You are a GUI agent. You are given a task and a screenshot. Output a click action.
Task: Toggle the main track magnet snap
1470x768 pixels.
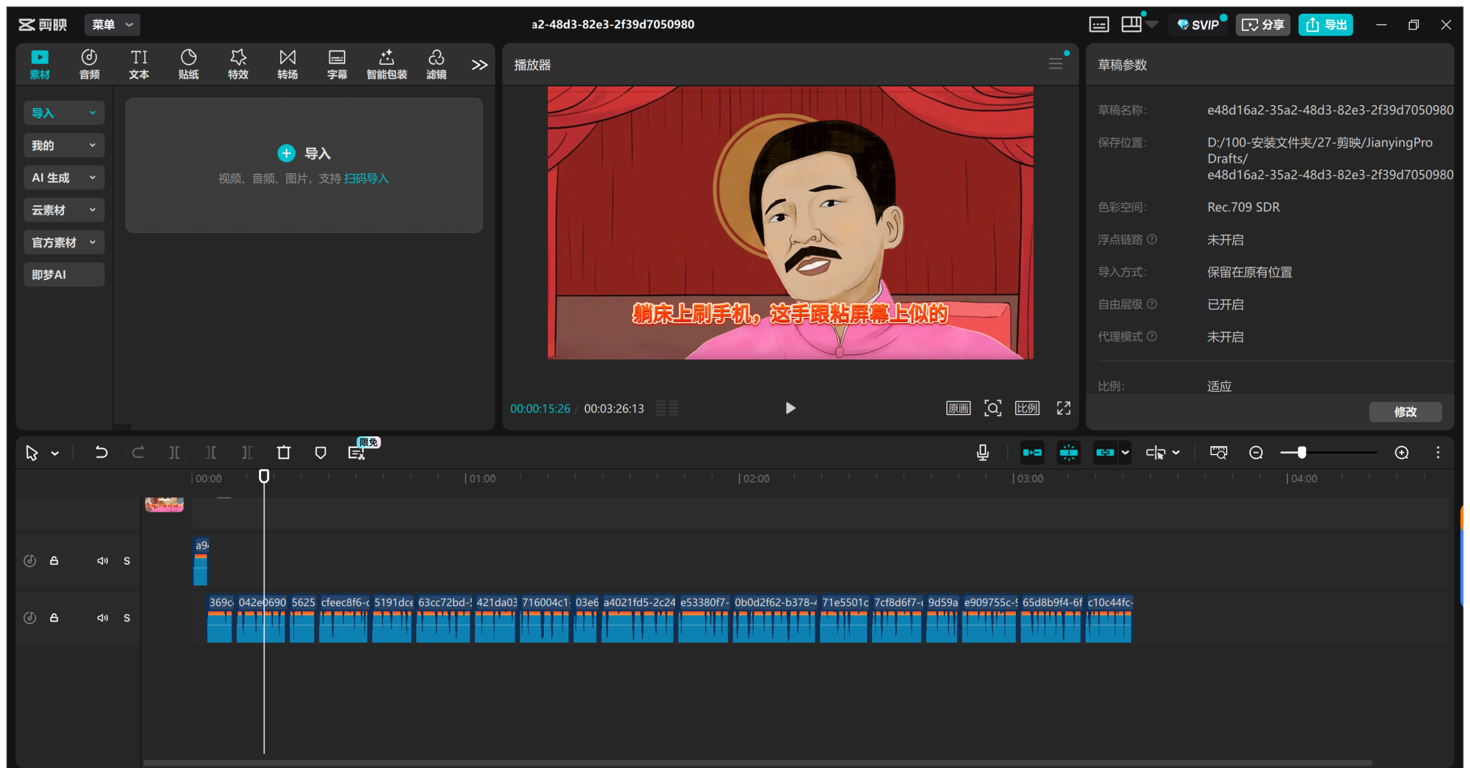point(1032,453)
